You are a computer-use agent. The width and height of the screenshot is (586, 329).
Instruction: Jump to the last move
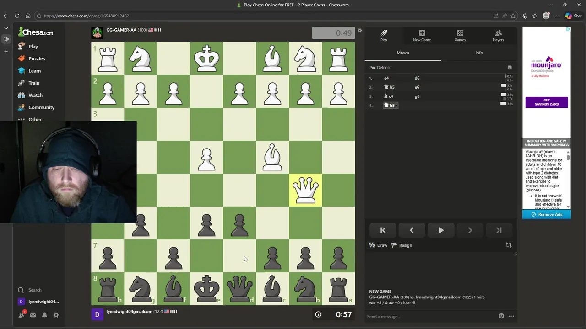tap(499, 231)
